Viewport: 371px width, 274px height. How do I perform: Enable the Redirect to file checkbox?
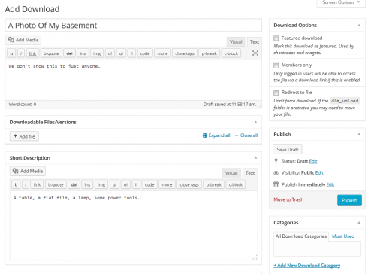[x=276, y=93]
